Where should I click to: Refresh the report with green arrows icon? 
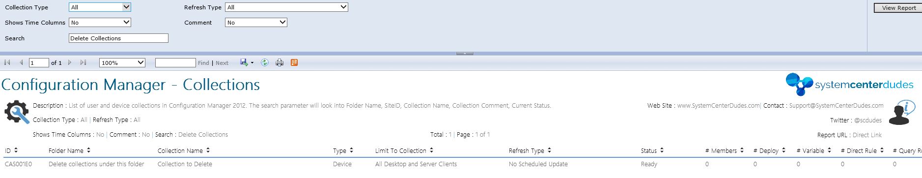click(x=265, y=62)
